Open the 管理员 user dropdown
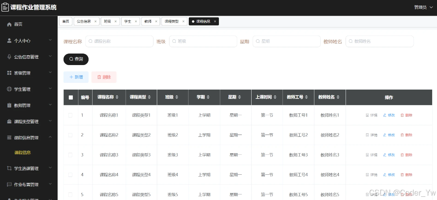 [x=423, y=7]
